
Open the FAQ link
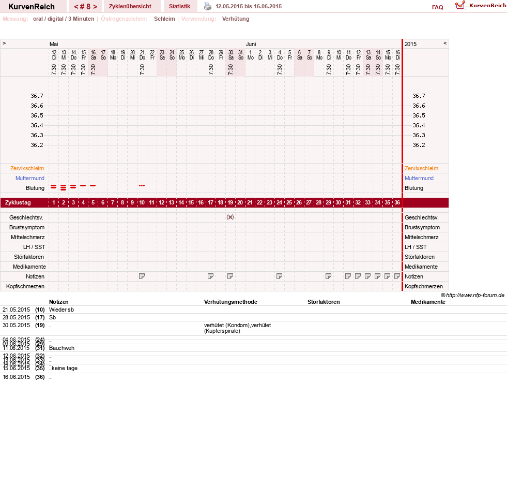[437, 7]
